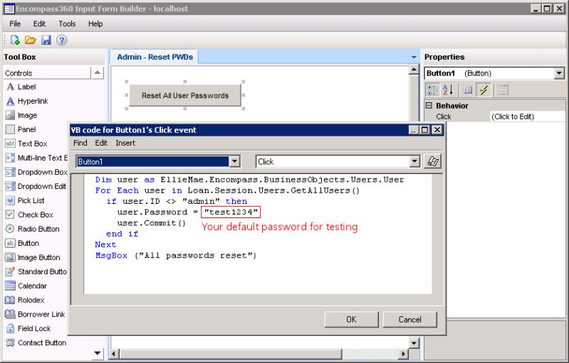Screen dimensions: 569x363
Task: Open the Find menu in code dialog
Action: click(x=80, y=143)
